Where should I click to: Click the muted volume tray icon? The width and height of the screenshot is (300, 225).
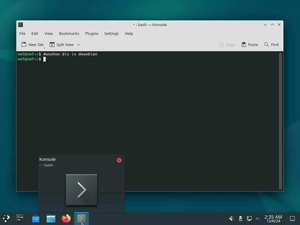[231, 218]
